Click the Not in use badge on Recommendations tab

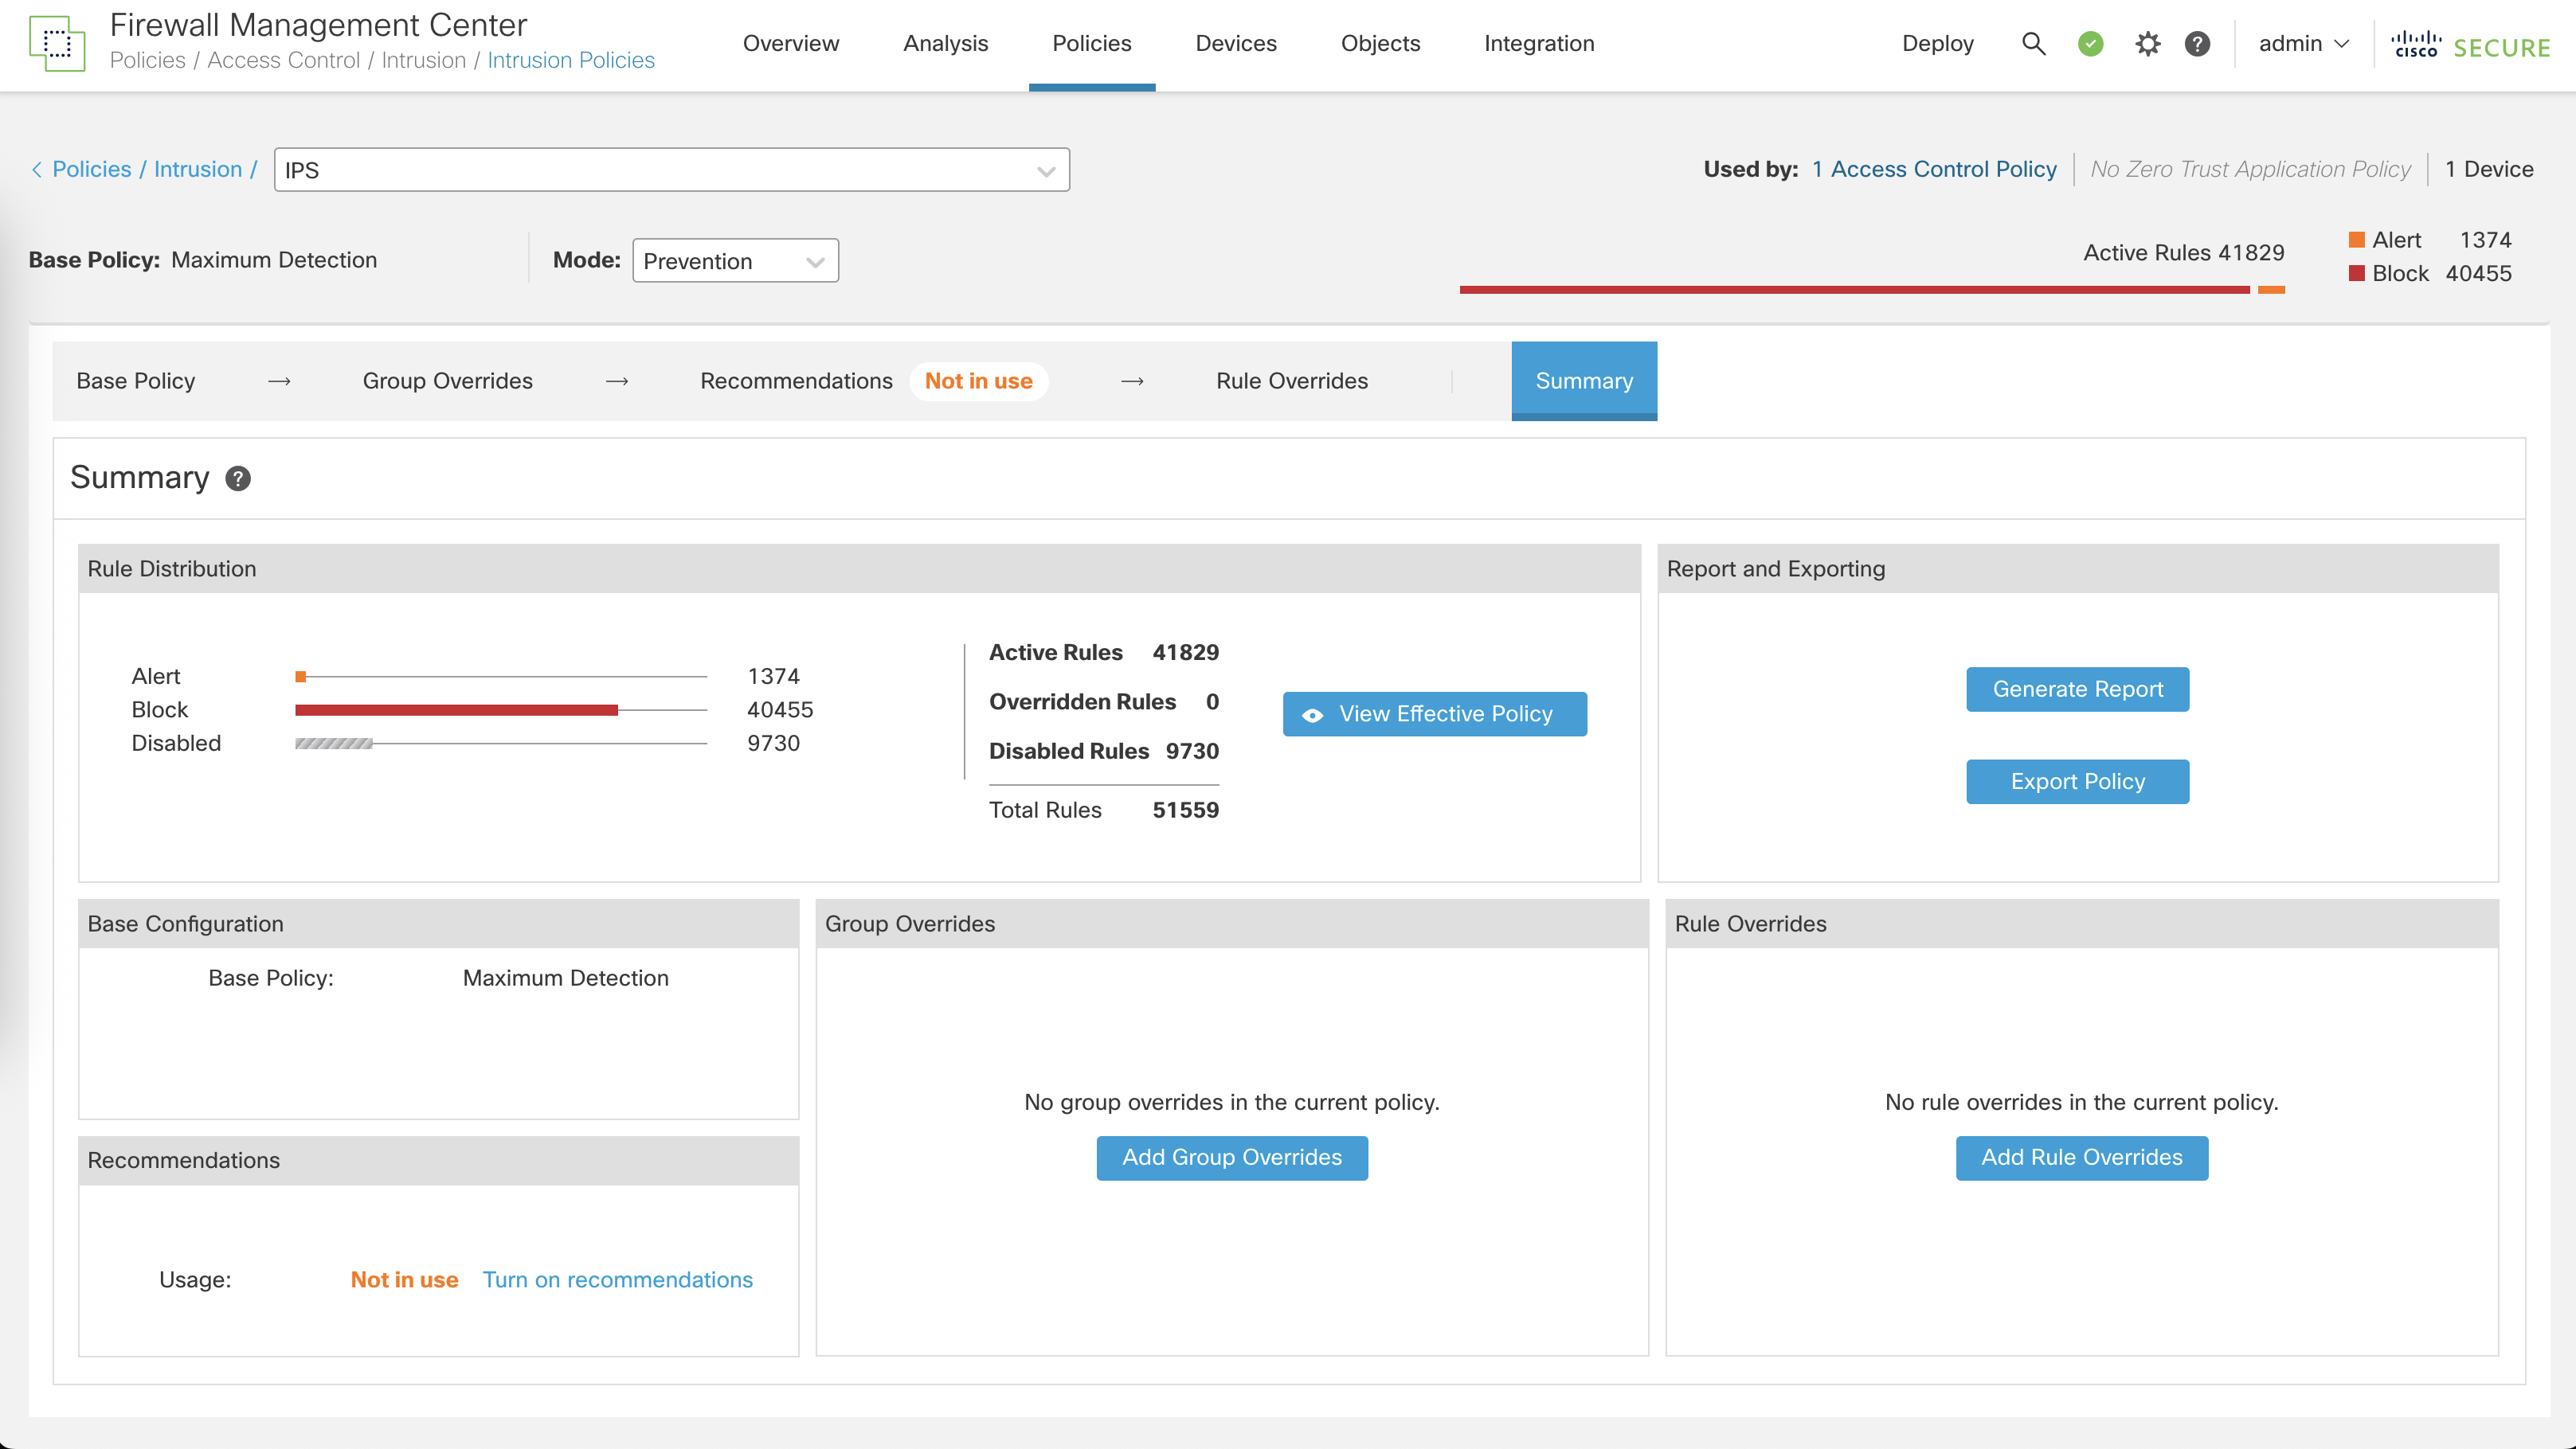(x=978, y=381)
